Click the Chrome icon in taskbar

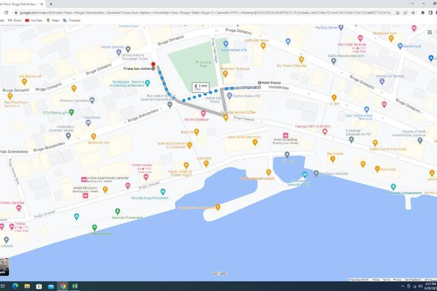63,286
